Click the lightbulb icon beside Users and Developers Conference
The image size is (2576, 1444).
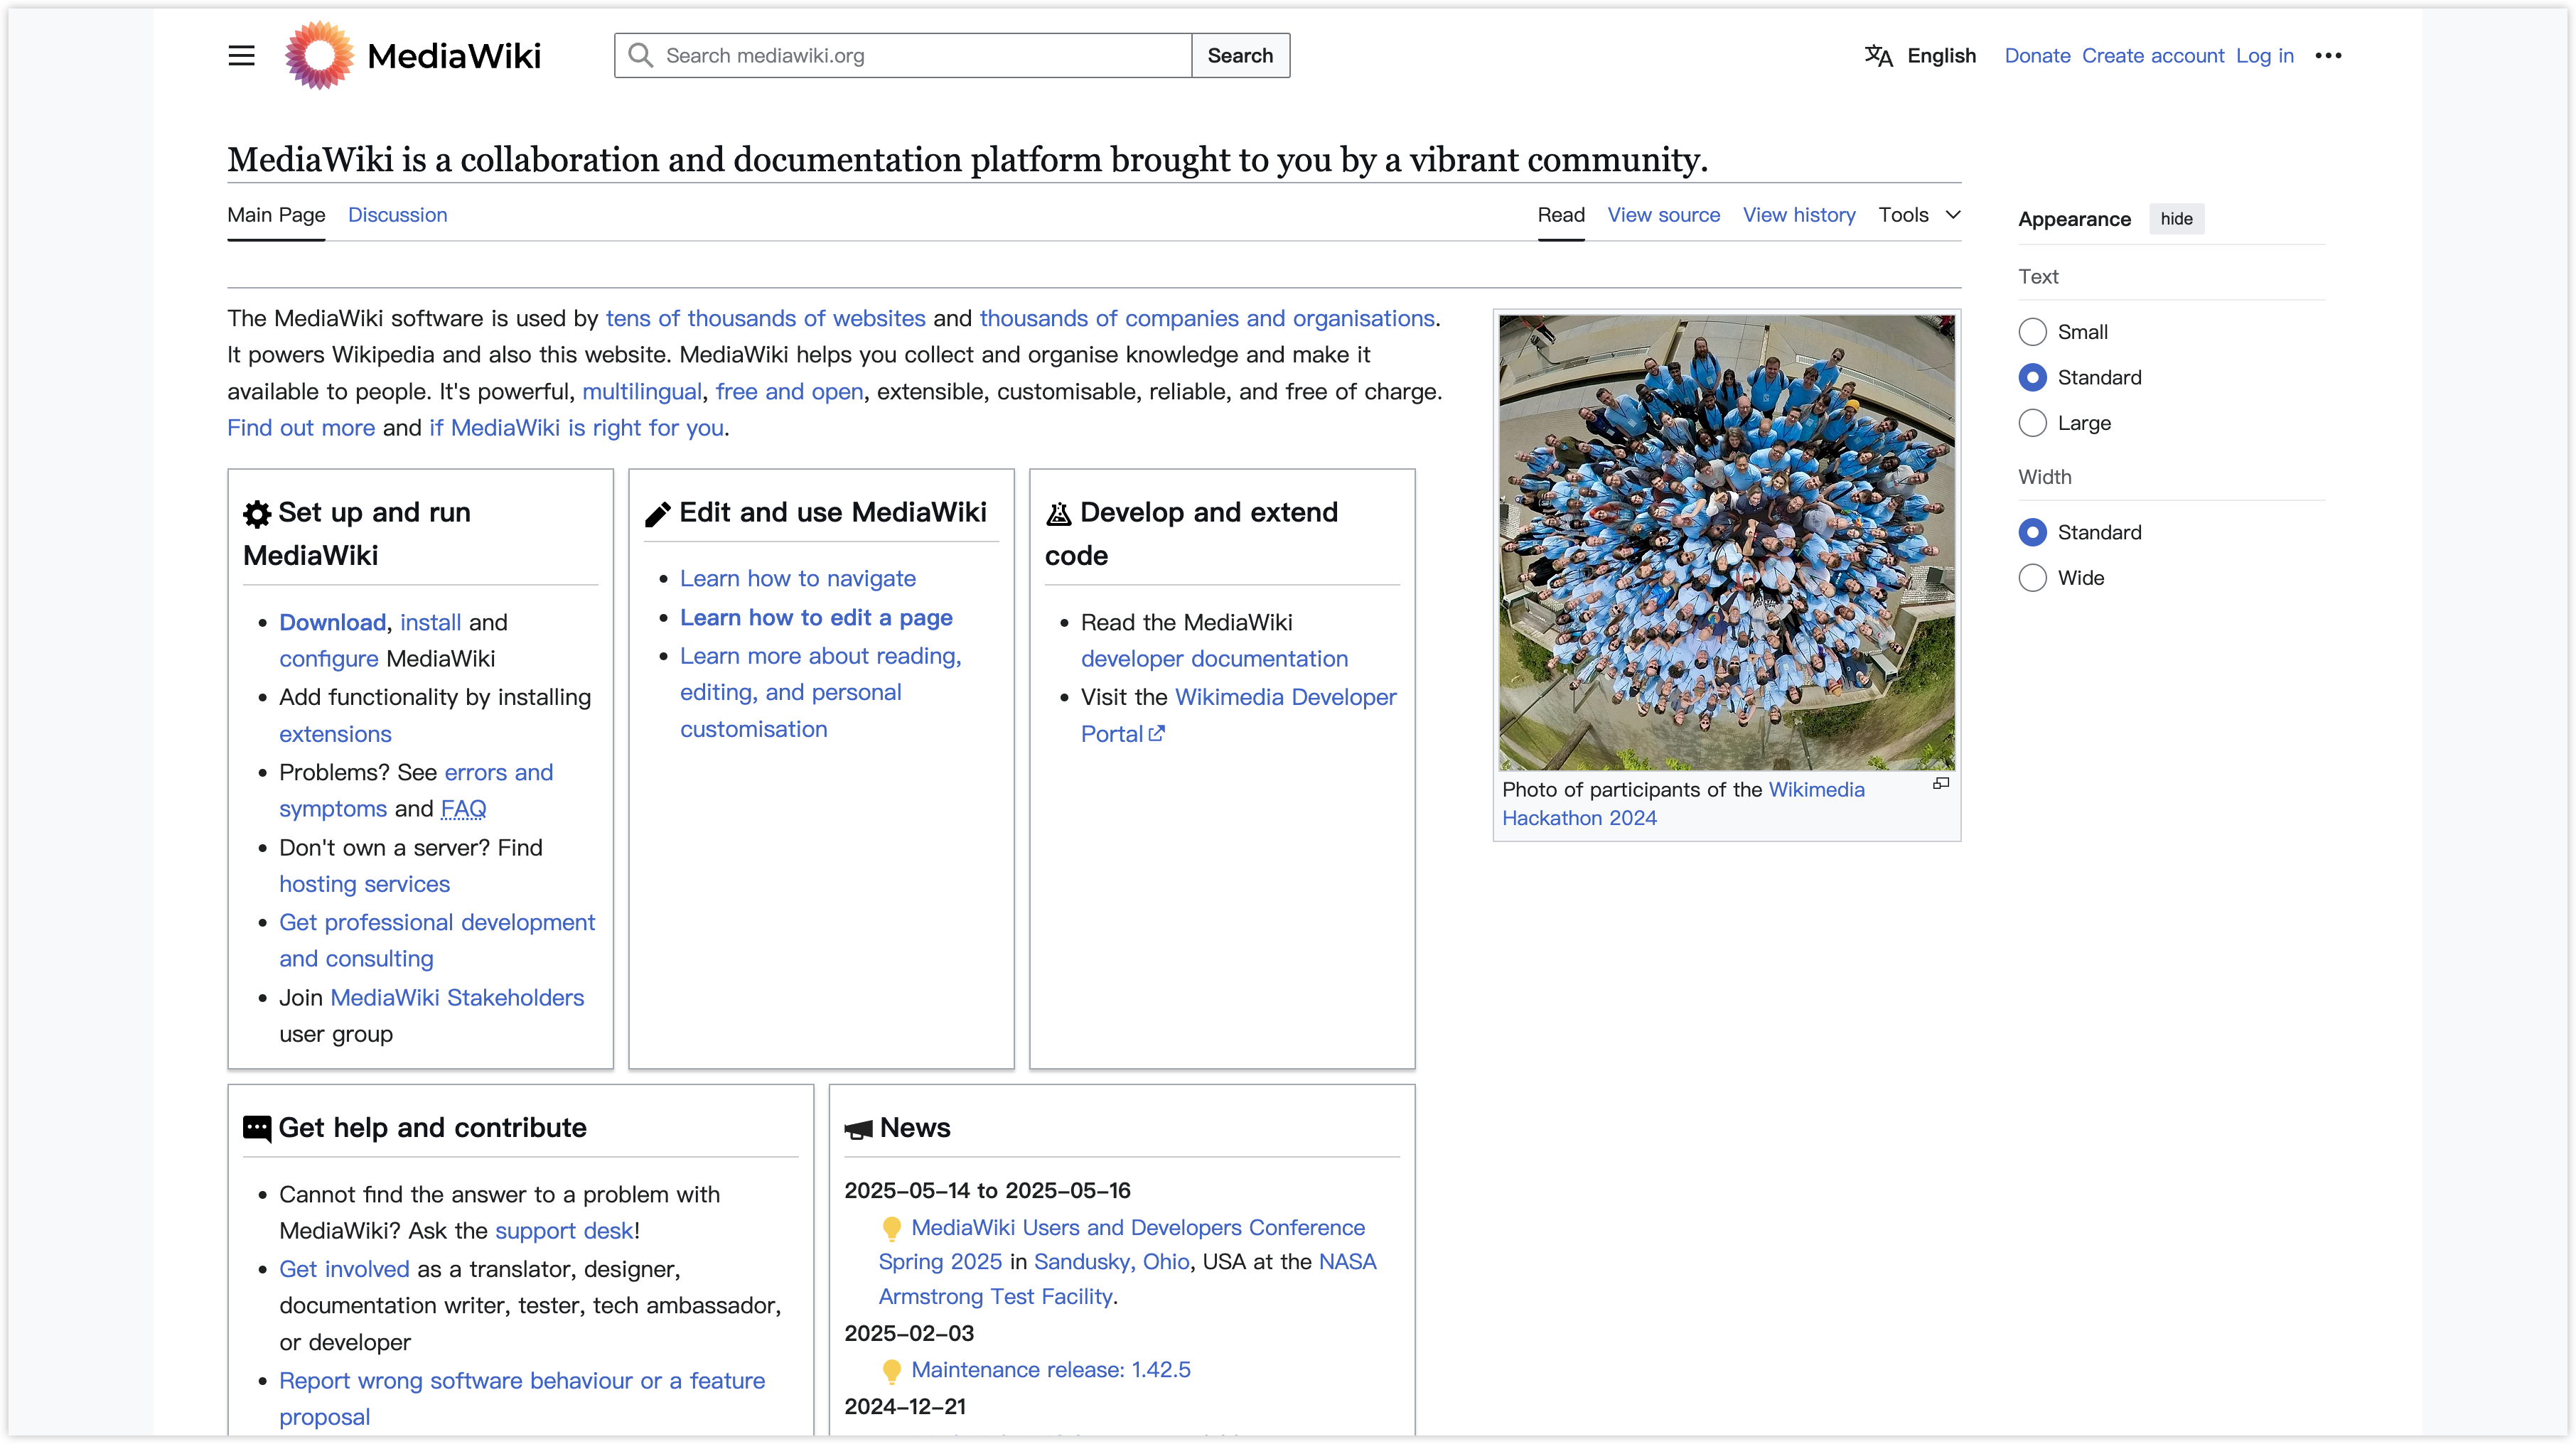tap(891, 1228)
